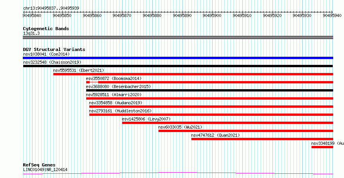Click the blue nsv1038041 variant bar
Image resolution: width=344 pixels, height=178 pixels.
pyautogui.click(x=178, y=58)
